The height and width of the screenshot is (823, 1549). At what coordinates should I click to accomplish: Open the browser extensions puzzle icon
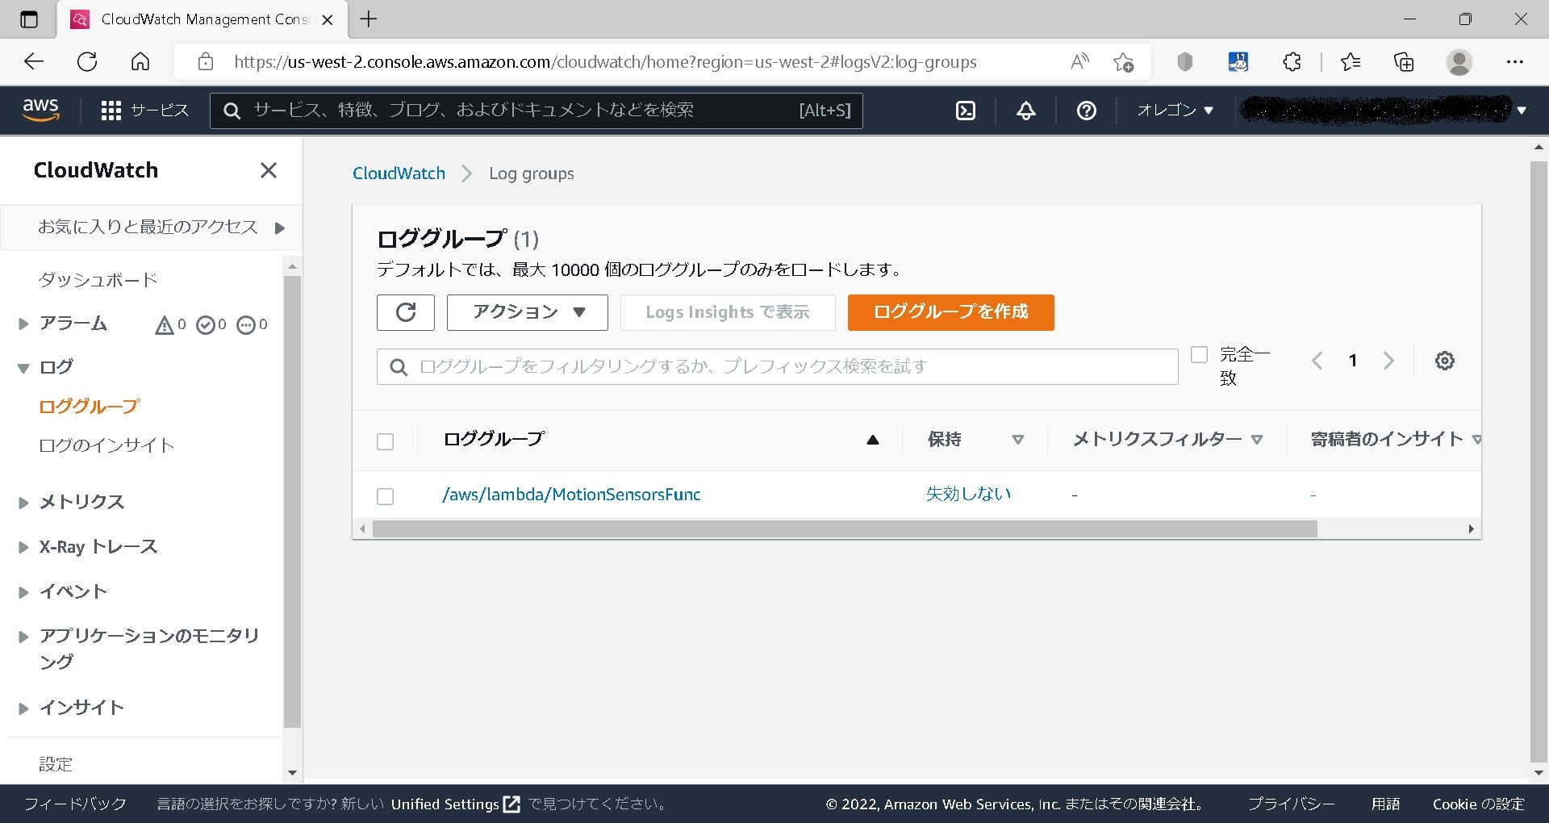point(1292,61)
